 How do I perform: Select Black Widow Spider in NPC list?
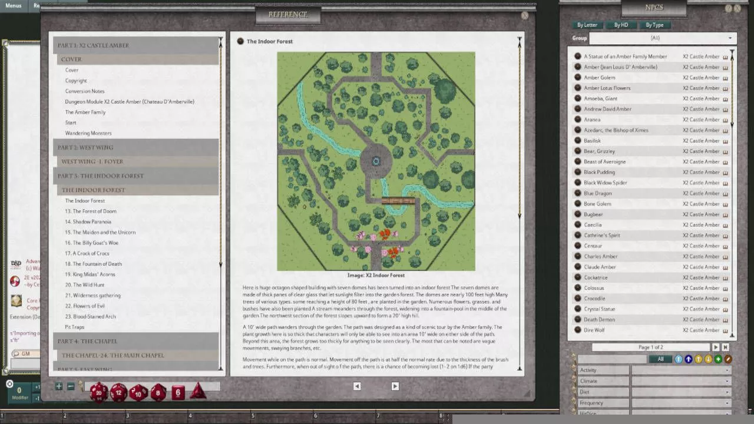606,183
